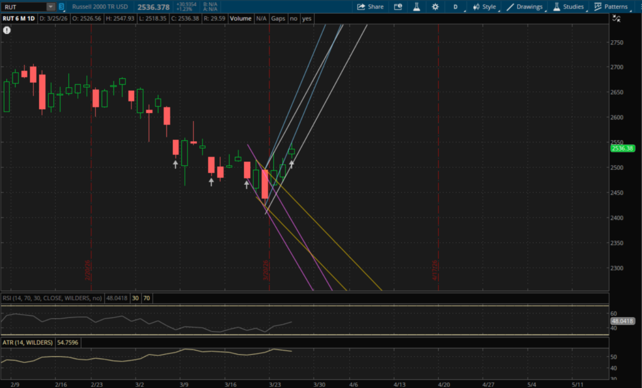Screen dimensions: 642x388
Task: Toggle the Volume label in chart header
Action: click(x=240, y=19)
